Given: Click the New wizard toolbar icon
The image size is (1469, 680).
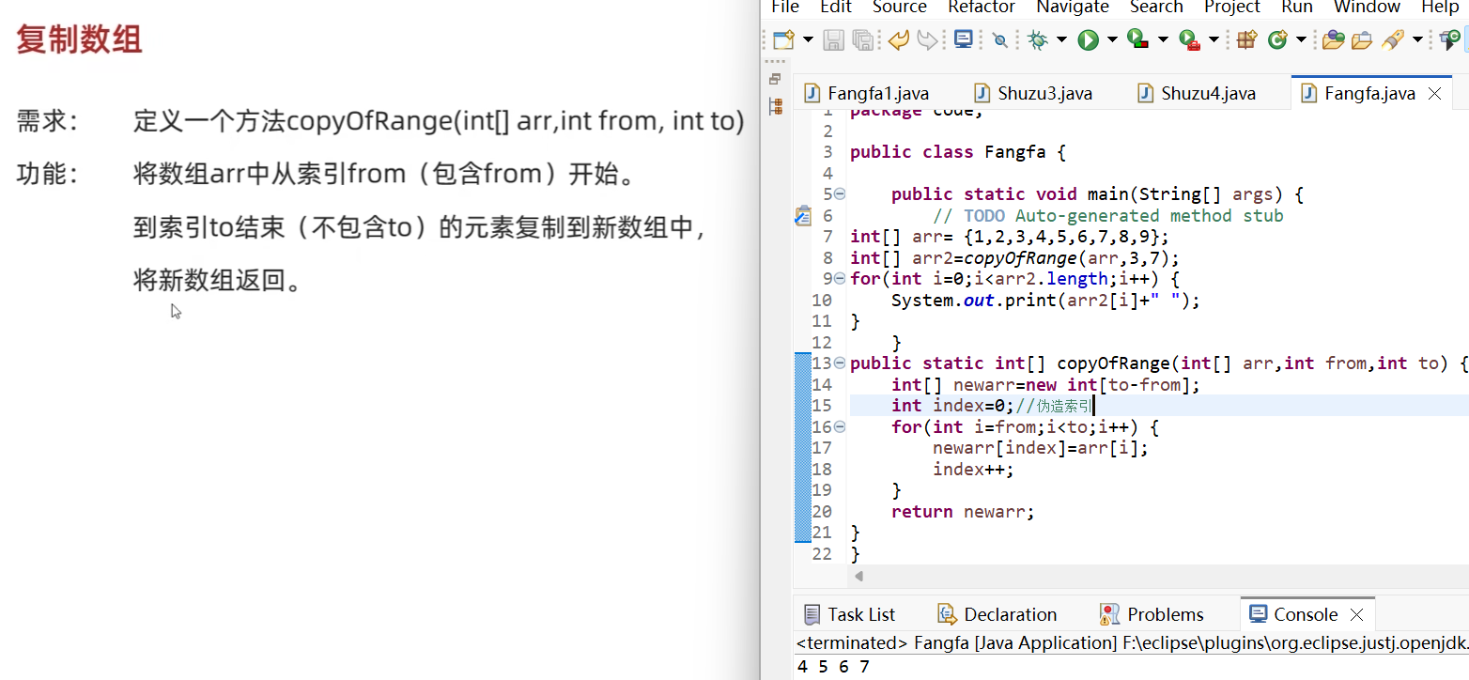Looking at the screenshot, I should (783, 39).
